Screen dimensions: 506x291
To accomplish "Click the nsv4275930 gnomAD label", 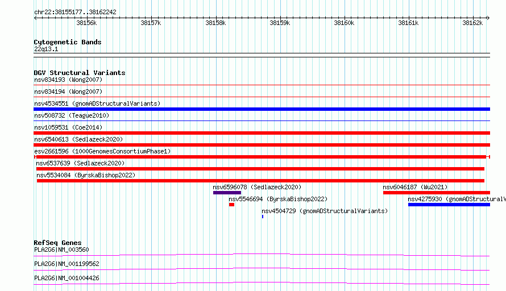I will 457,199.
